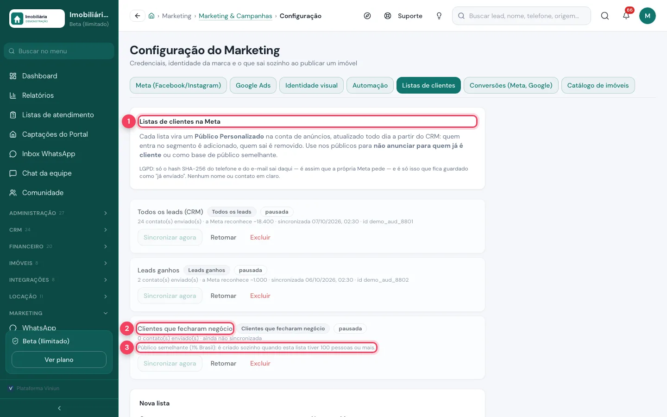Open Inbox WhatsApp
Image resolution: width=667 pixels, height=417 pixels.
[59, 154]
